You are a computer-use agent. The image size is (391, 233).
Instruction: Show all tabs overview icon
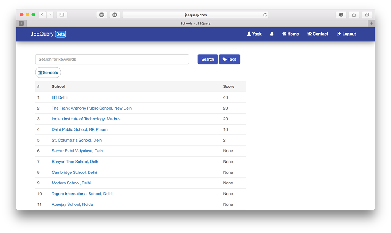(367, 15)
